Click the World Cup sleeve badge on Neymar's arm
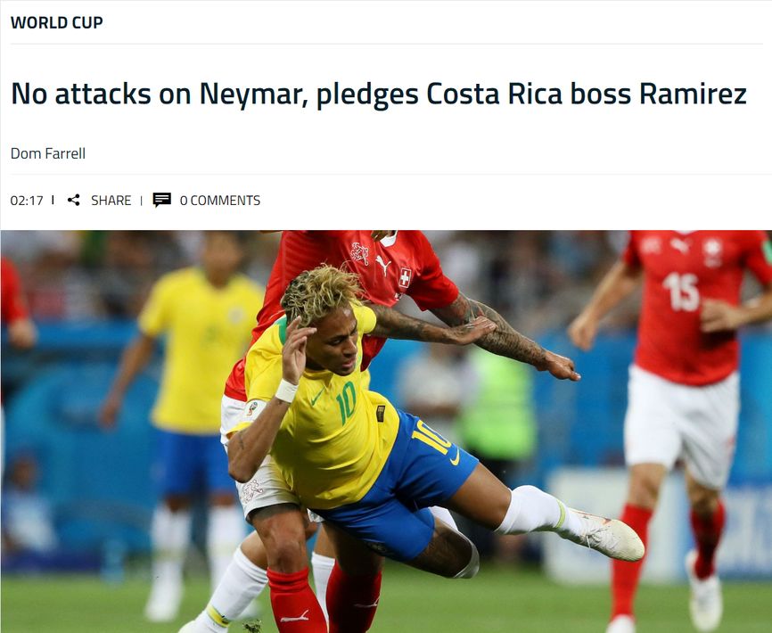 [252, 410]
